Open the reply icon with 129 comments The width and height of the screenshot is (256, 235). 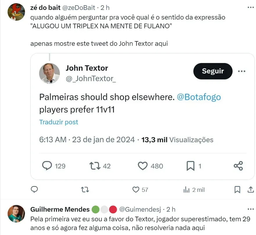coord(47,166)
